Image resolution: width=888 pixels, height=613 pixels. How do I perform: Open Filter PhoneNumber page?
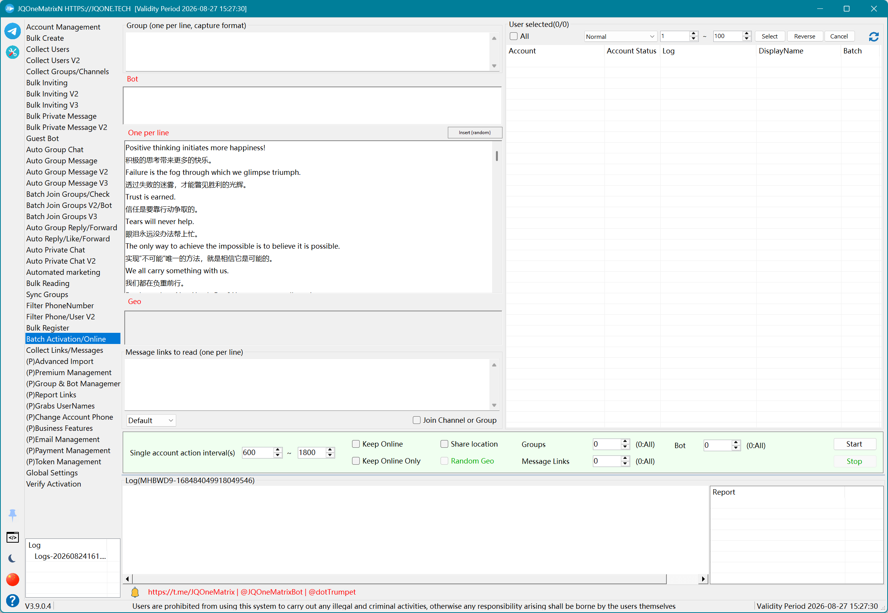60,306
